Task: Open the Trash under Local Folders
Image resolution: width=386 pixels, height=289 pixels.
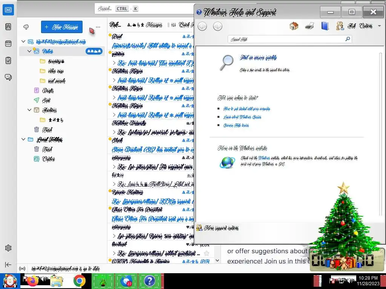Action: (47, 149)
